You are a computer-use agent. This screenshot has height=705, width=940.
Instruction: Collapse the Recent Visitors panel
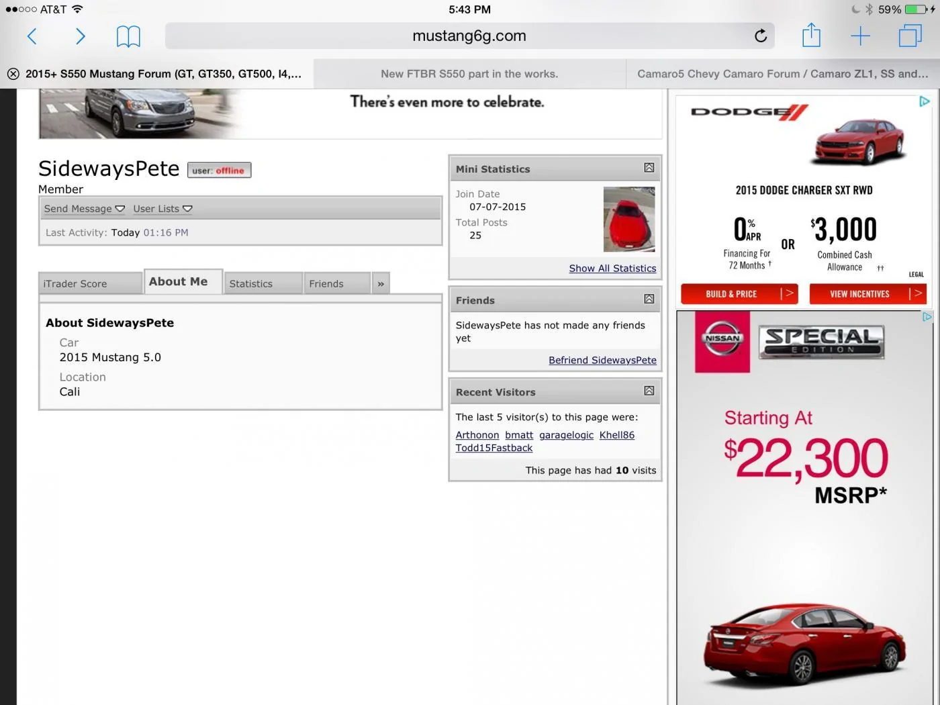point(649,391)
